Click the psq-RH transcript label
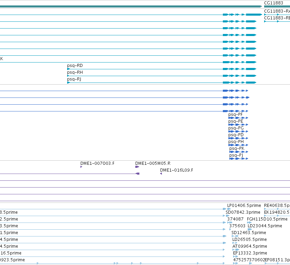This screenshot has width=290, height=265. [x=75, y=72]
